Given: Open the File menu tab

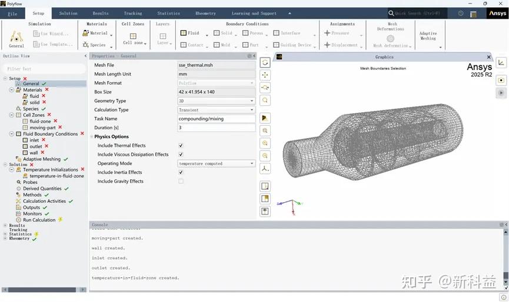Looking at the screenshot, I should [x=13, y=14].
